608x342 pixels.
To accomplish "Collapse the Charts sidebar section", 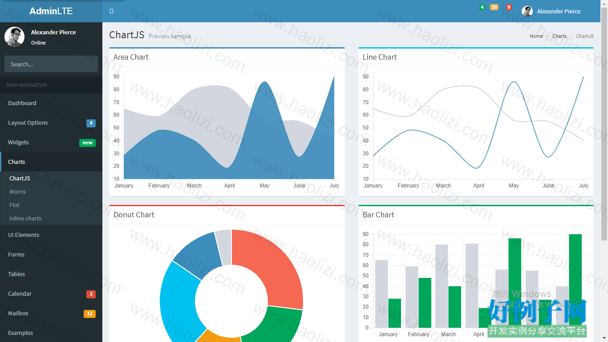I will (x=51, y=162).
